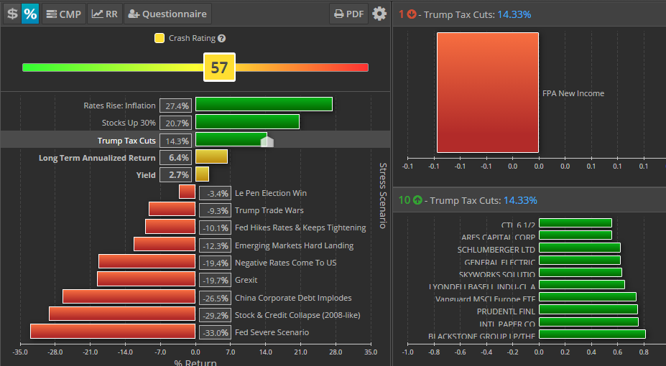The image size is (666, 366).
Task: Click the Crash Rating help icon
Action: pos(221,39)
